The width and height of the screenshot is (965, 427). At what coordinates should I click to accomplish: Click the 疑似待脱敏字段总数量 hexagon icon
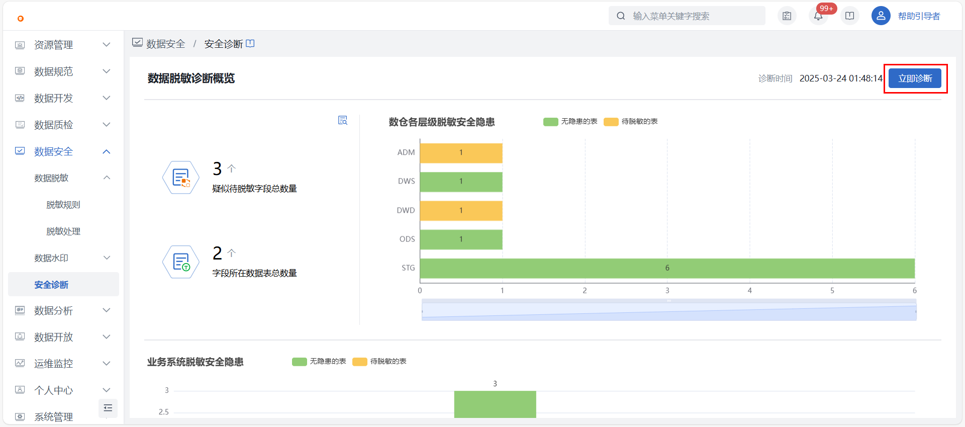[181, 178]
